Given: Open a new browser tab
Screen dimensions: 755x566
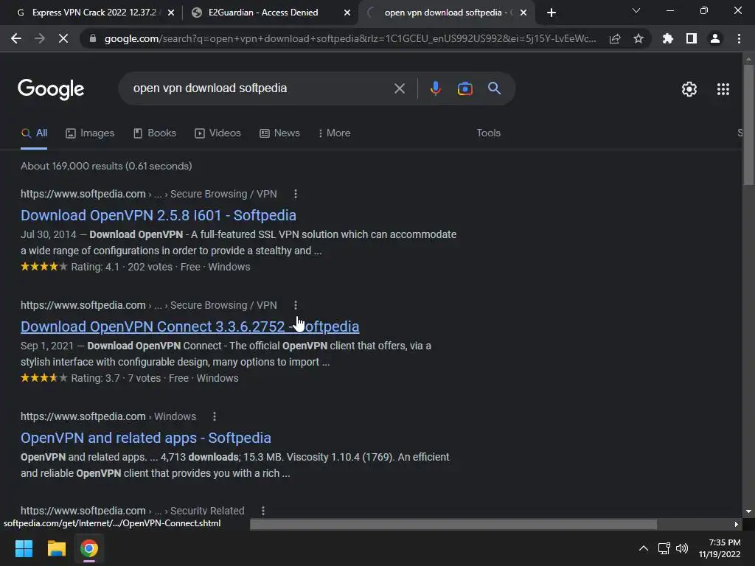Looking at the screenshot, I should pos(552,13).
